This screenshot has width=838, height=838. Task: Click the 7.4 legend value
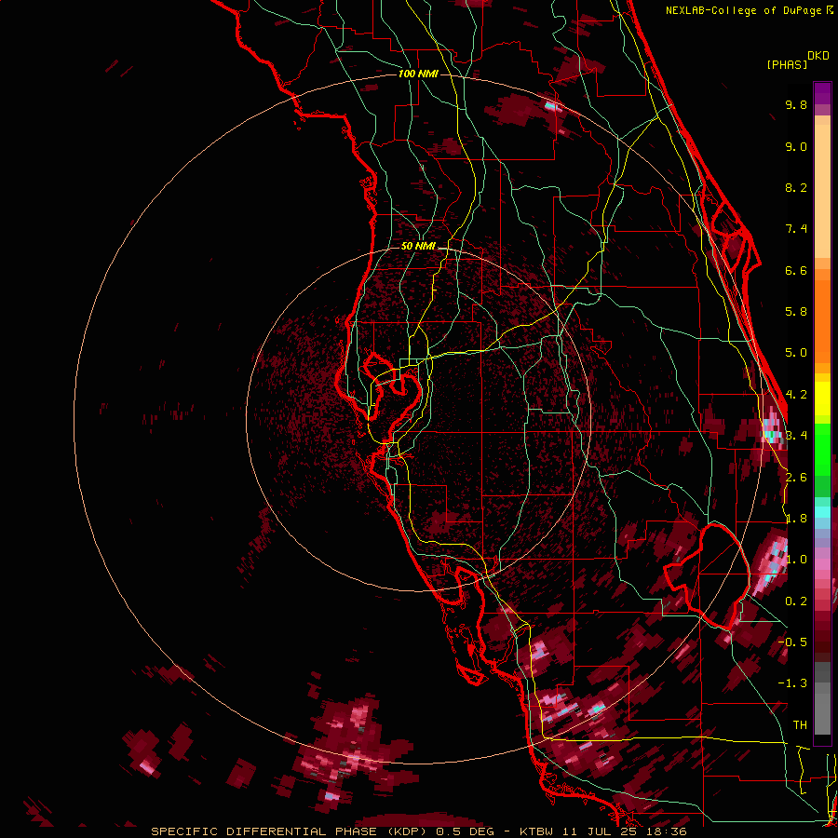[796, 229]
